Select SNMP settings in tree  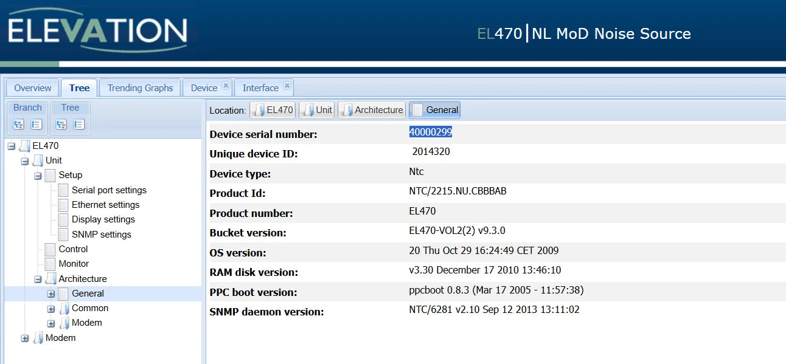tap(102, 235)
